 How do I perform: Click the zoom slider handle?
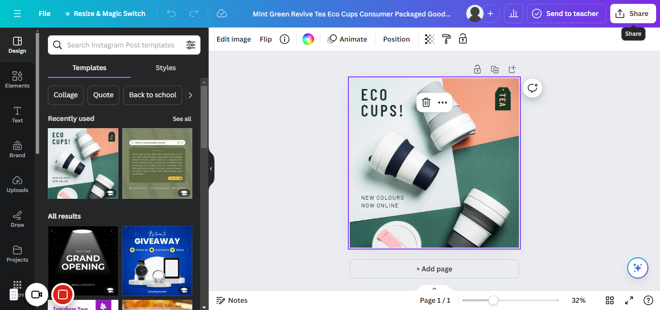point(493,300)
